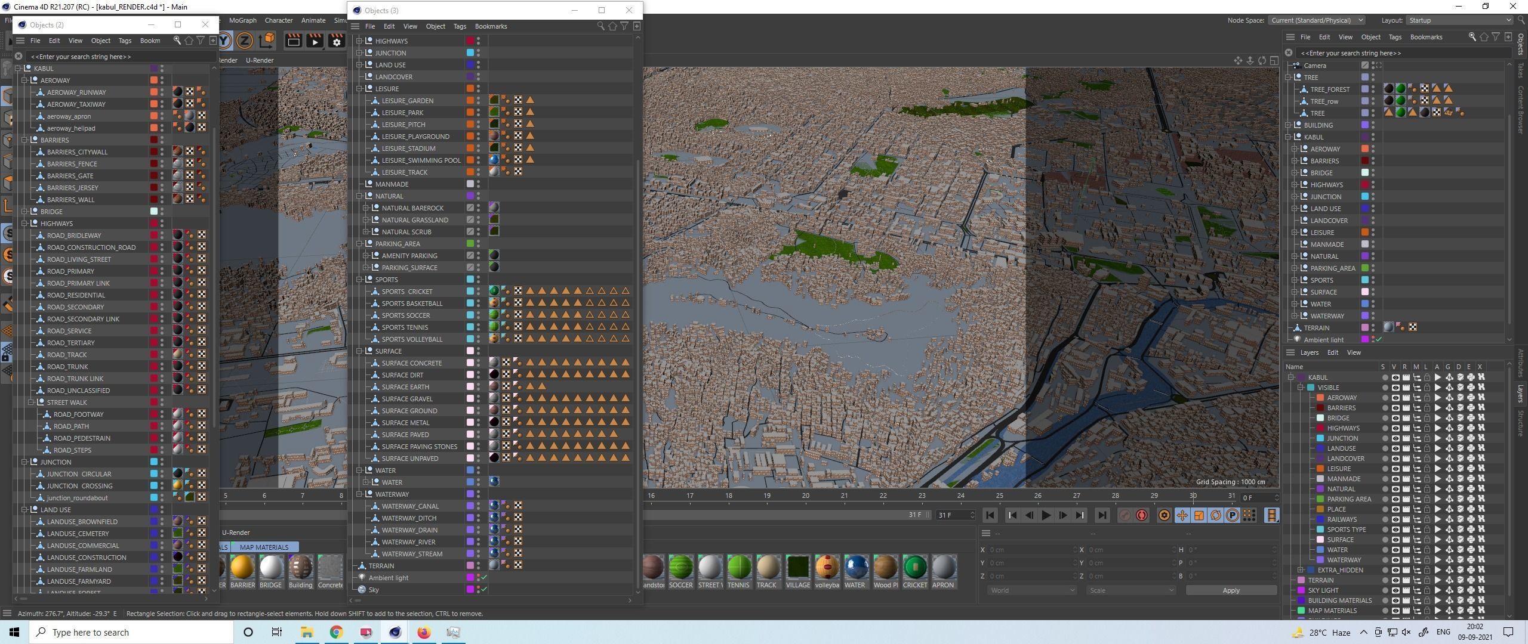Collapse VISIBLE layer group in Layers panel
This screenshot has width=1528, height=644.
click(x=1301, y=388)
